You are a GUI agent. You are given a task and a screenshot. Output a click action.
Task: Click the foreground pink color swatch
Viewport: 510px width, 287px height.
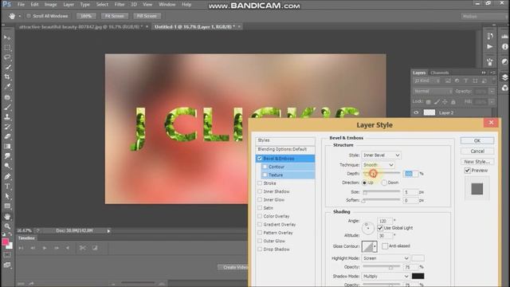pos(5,242)
